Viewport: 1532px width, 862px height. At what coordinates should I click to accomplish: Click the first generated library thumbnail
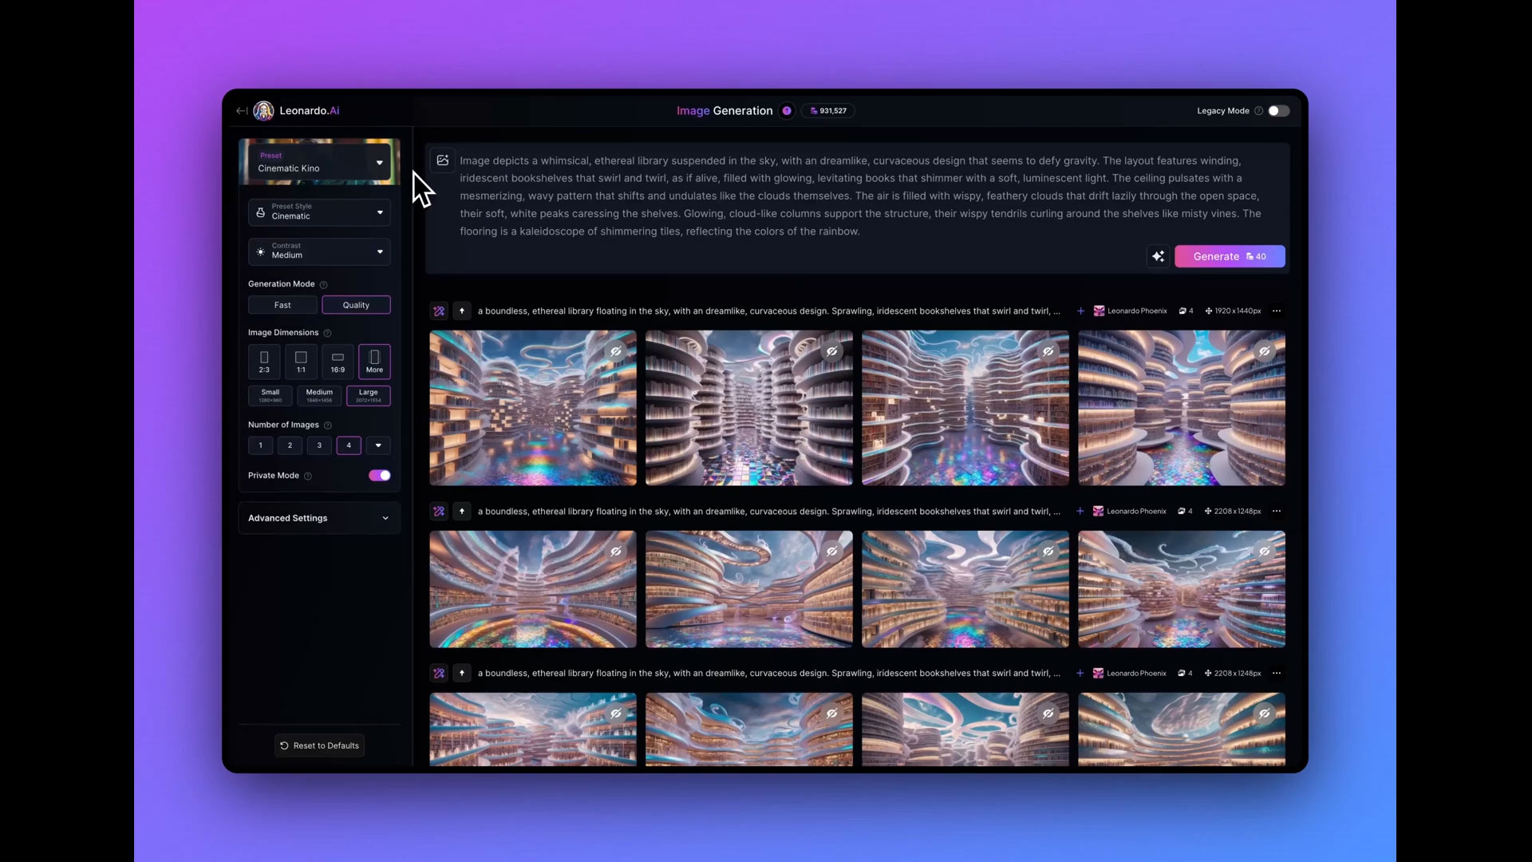pyautogui.click(x=532, y=407)
